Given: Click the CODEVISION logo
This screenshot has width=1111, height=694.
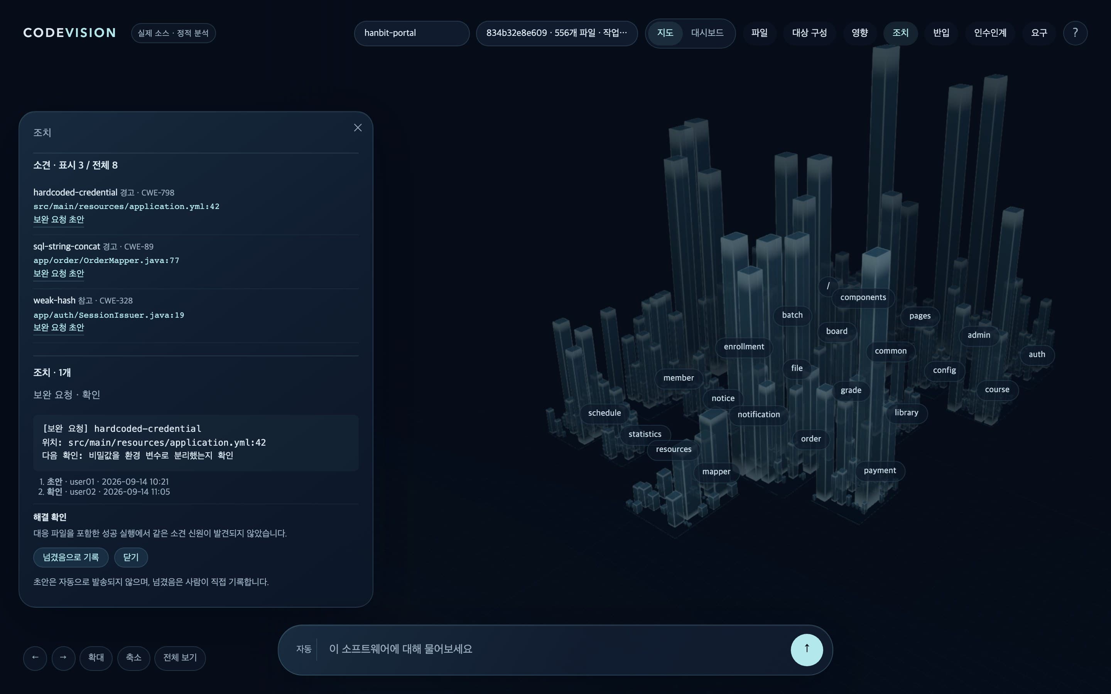Looking at the screenshot, I should pyautogui.click(x=69, y=33).
